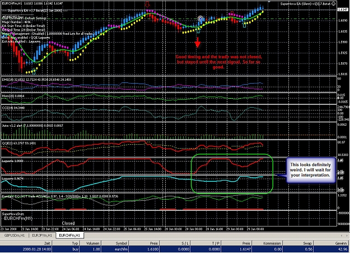Click the 1.6100 open price cell

point(153,249)
